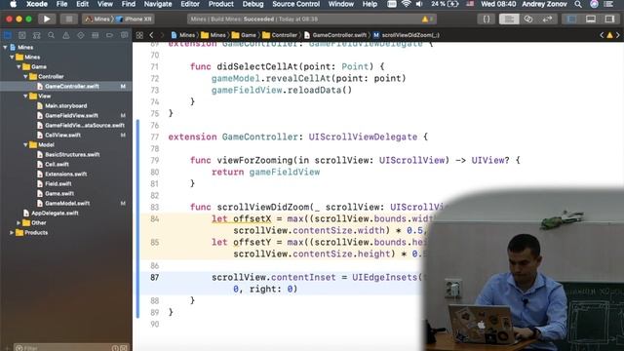
Task: Switch to the Standard editor
Action: (509, 19)
